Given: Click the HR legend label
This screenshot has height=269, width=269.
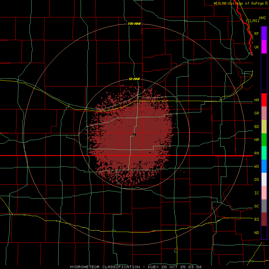Looking at the screenshot, I should tap(256, 140).
